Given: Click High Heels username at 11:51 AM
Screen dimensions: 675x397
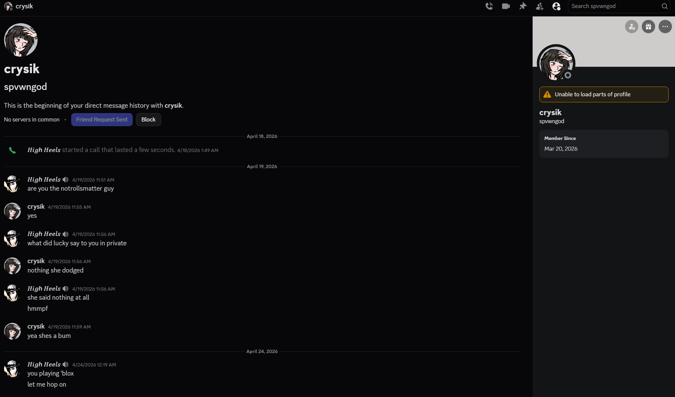Looking at the screenshot, I should pyautogui.click(x=44, y=180).
